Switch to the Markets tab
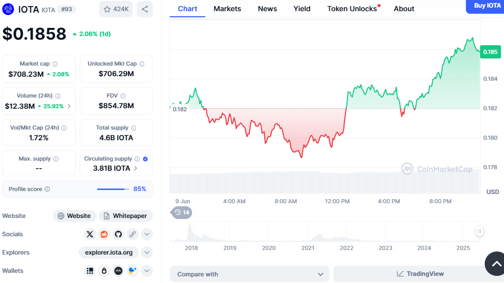Viewport: 504px width, 283px height. point(227,9)
